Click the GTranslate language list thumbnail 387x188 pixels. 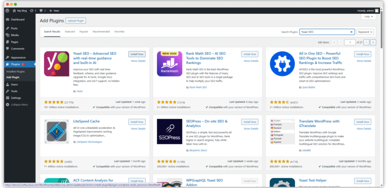282,132
